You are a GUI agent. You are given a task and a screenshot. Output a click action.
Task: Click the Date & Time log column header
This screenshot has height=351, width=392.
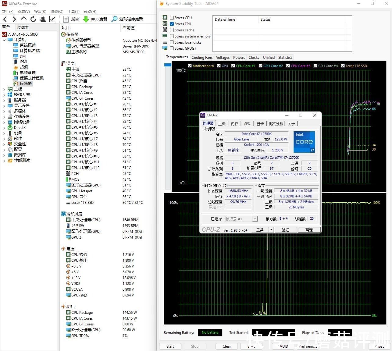pyautogui.click(x=225, y=19)
